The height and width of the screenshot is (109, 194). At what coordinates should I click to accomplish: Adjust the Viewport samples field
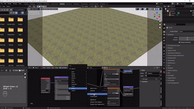click(x=186, y=40)
